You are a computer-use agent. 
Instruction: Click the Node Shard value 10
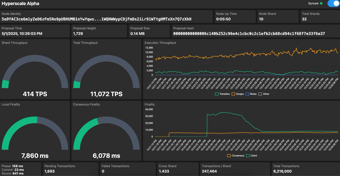click(x=261, y=19)
